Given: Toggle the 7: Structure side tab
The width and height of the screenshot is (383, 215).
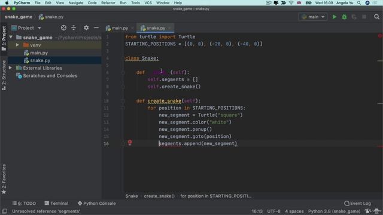Looking at the screenshot, I should click(4, 75).
